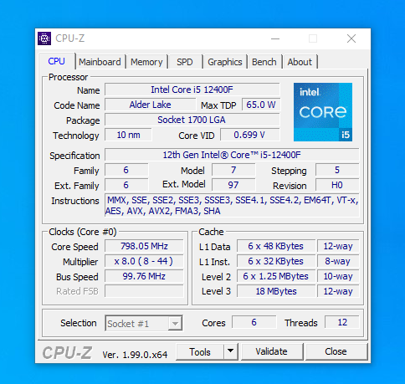Click the Ext. Model value '97'
This screenshot has width=405, height=384.
tap(233, 185)
